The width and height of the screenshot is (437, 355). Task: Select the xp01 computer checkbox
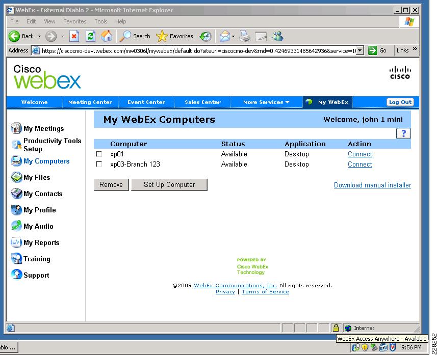[99, 154]
